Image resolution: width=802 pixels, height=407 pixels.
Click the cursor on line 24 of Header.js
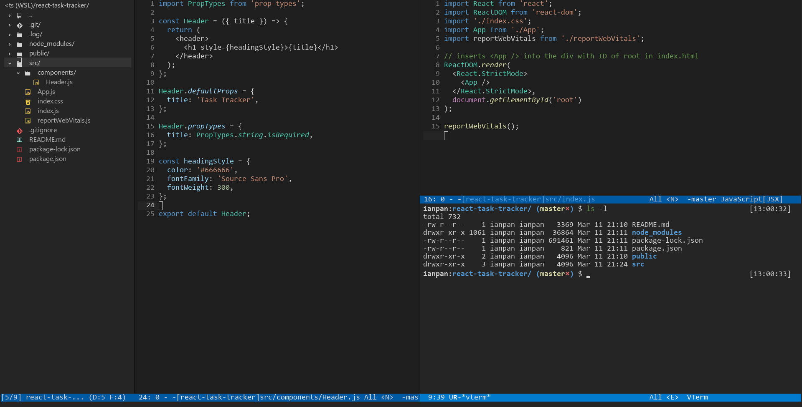[x=161, y=205]
